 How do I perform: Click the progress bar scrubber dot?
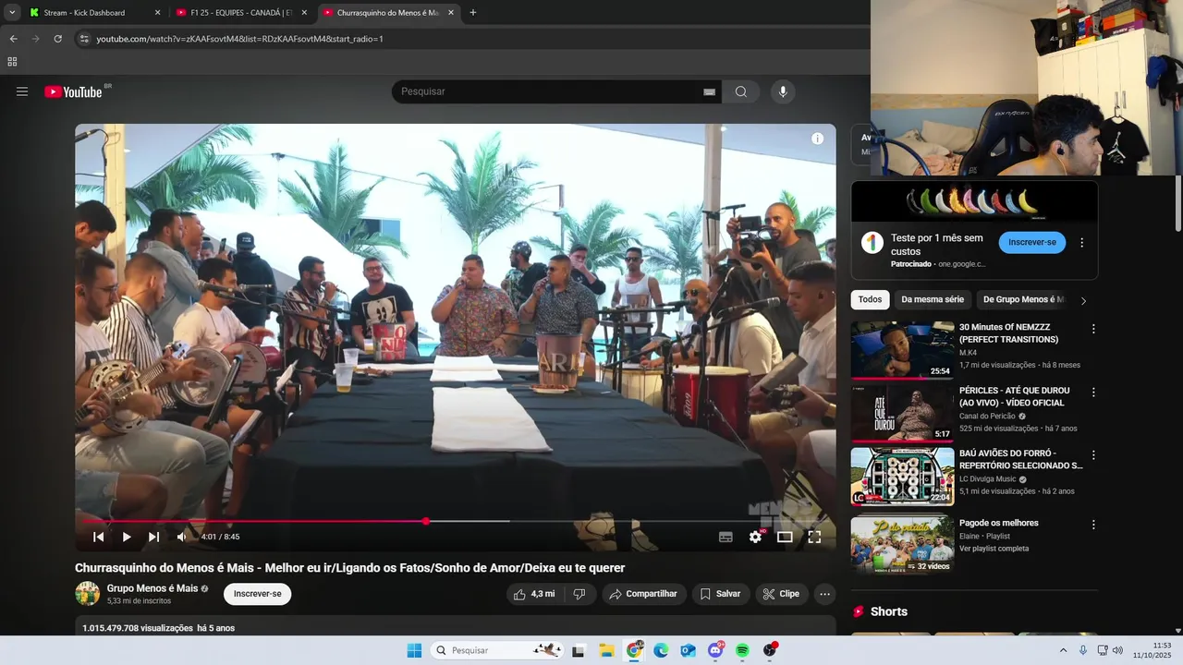426,521
